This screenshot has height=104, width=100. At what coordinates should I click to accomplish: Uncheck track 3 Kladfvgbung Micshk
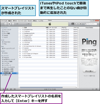(x=23, y=33)
